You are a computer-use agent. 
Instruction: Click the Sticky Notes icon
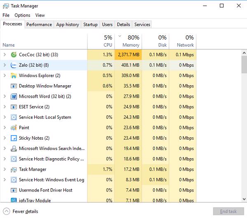(x=14, y=138)
